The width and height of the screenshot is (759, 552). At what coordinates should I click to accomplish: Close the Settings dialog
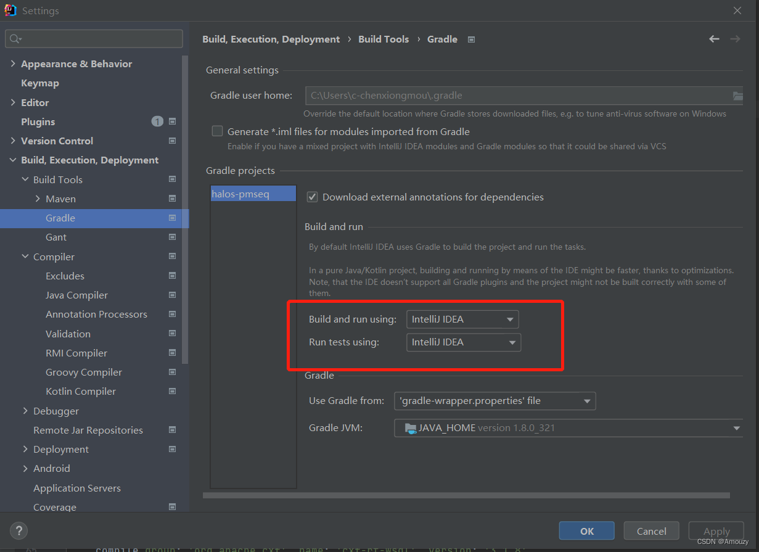click(737, 10)
